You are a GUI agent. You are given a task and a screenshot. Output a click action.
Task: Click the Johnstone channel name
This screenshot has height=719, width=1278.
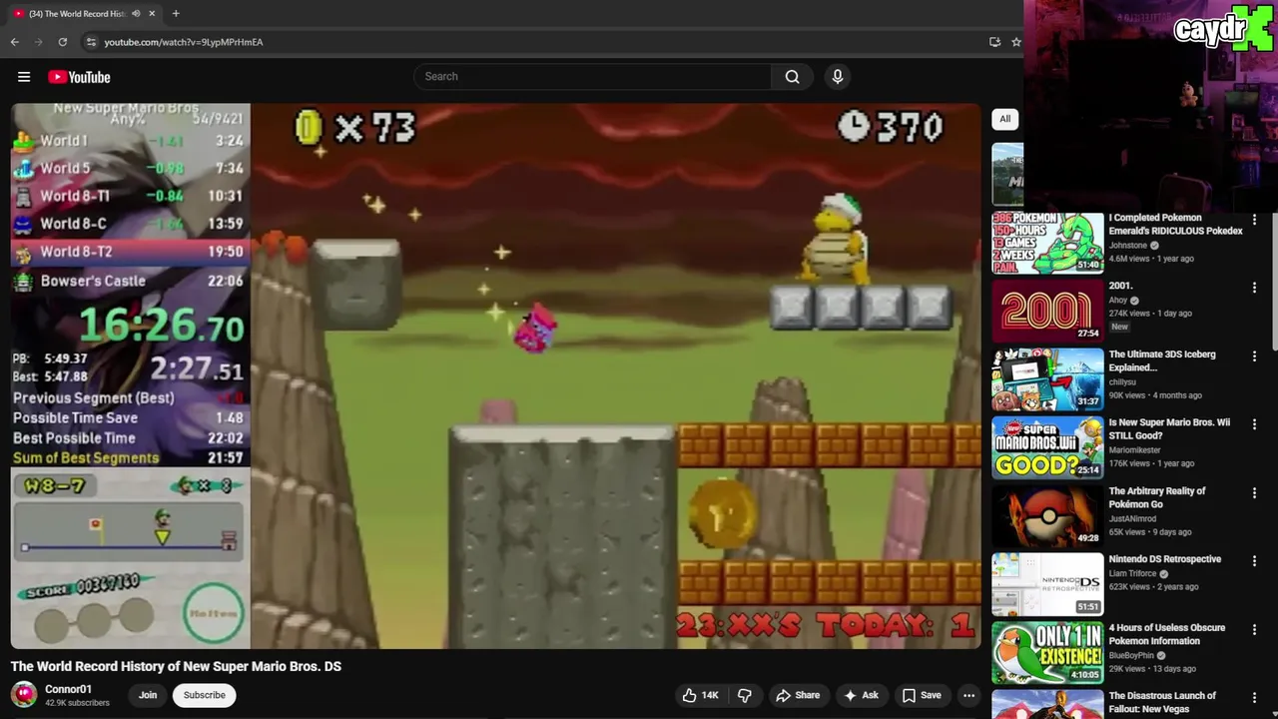tap(1128, 245)
